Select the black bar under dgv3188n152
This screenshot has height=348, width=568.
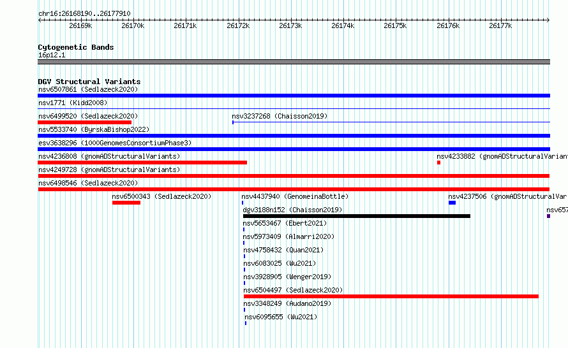pos(357,216)
